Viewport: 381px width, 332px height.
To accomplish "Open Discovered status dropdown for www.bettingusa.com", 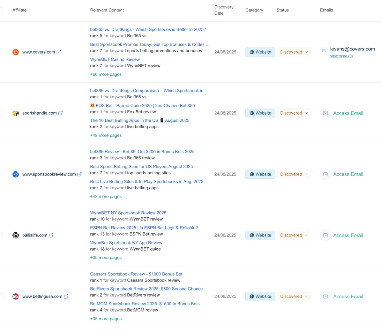I will coord(294,296).
